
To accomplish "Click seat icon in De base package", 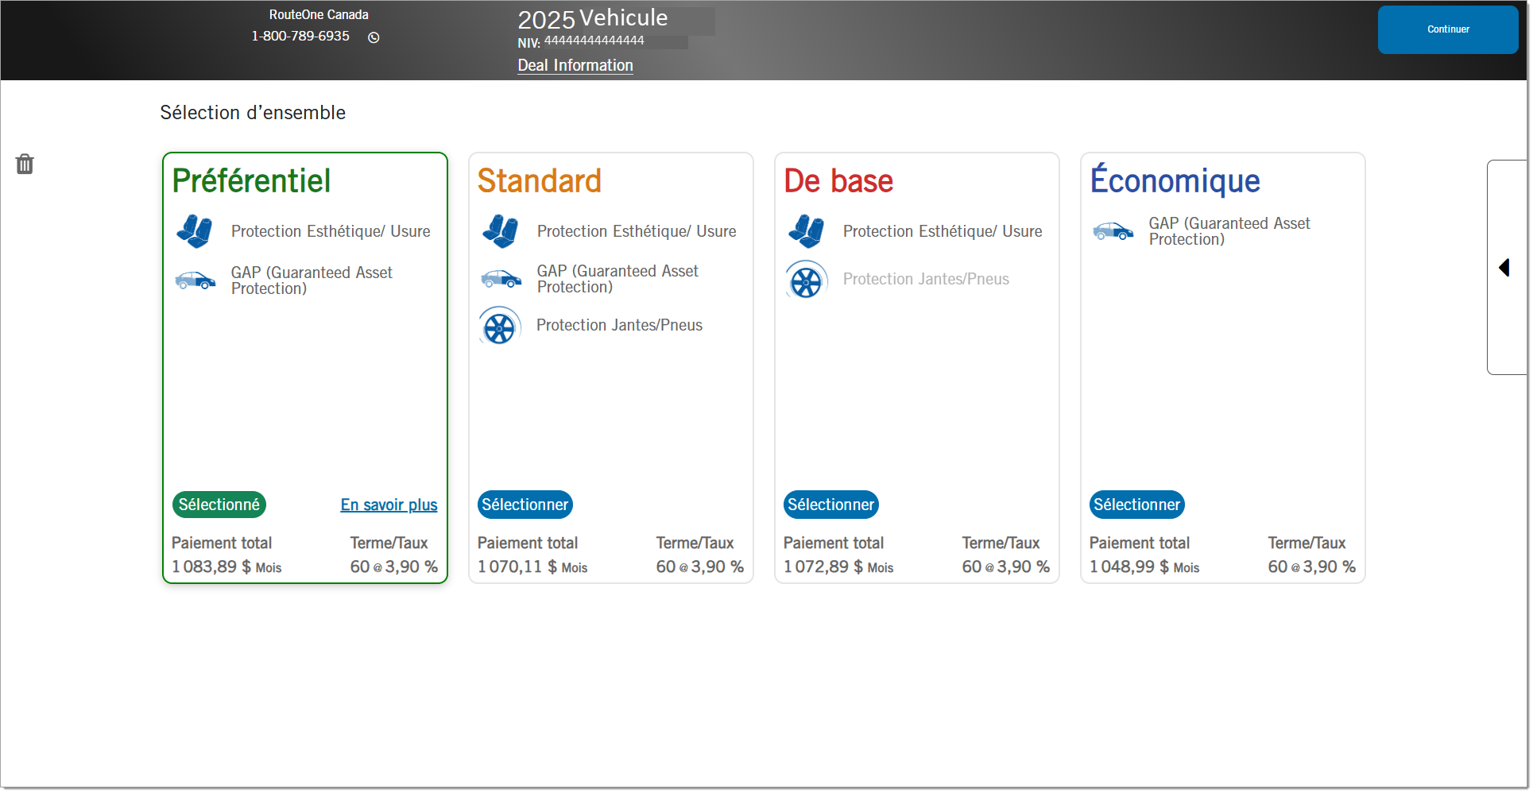I will point(806,231).
